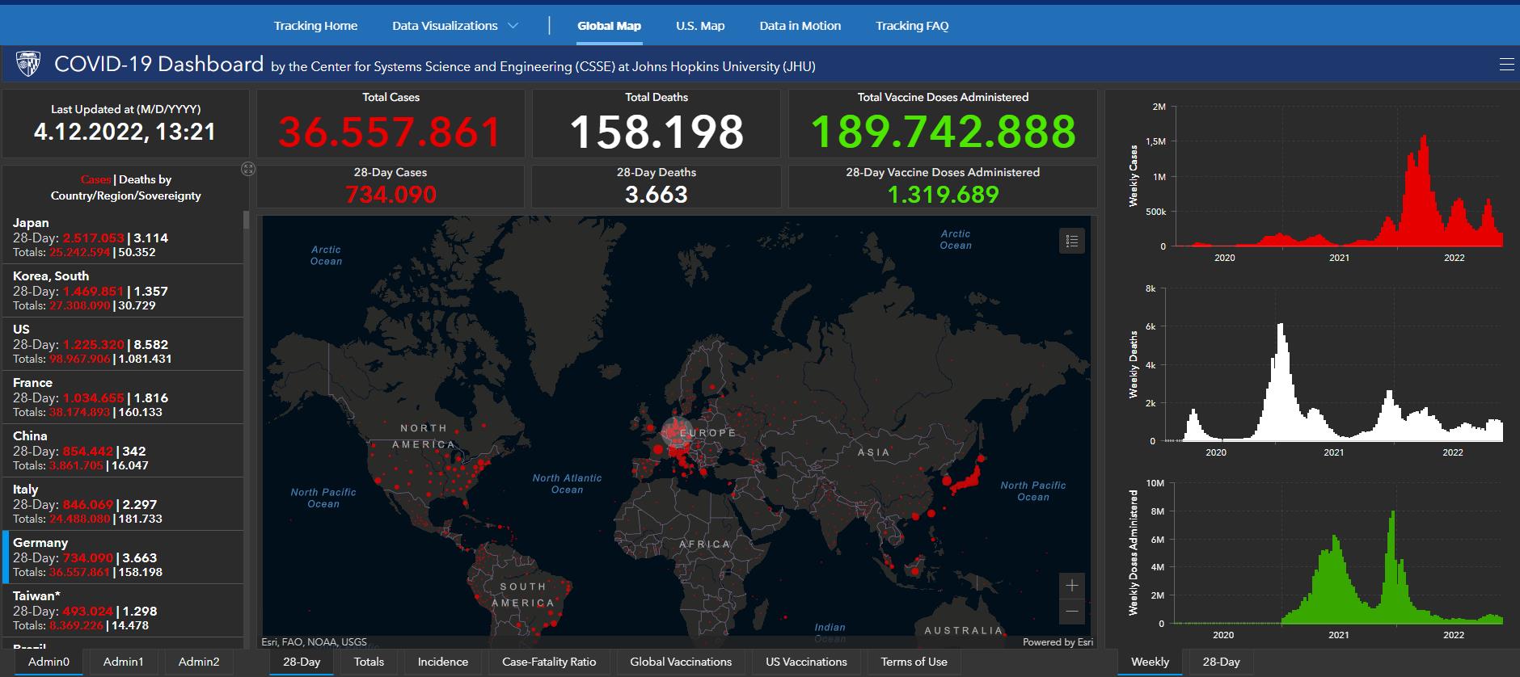Zoom out on the world map
Image resolution: width=1520 pixels, height=677 pixels.
1071,612
